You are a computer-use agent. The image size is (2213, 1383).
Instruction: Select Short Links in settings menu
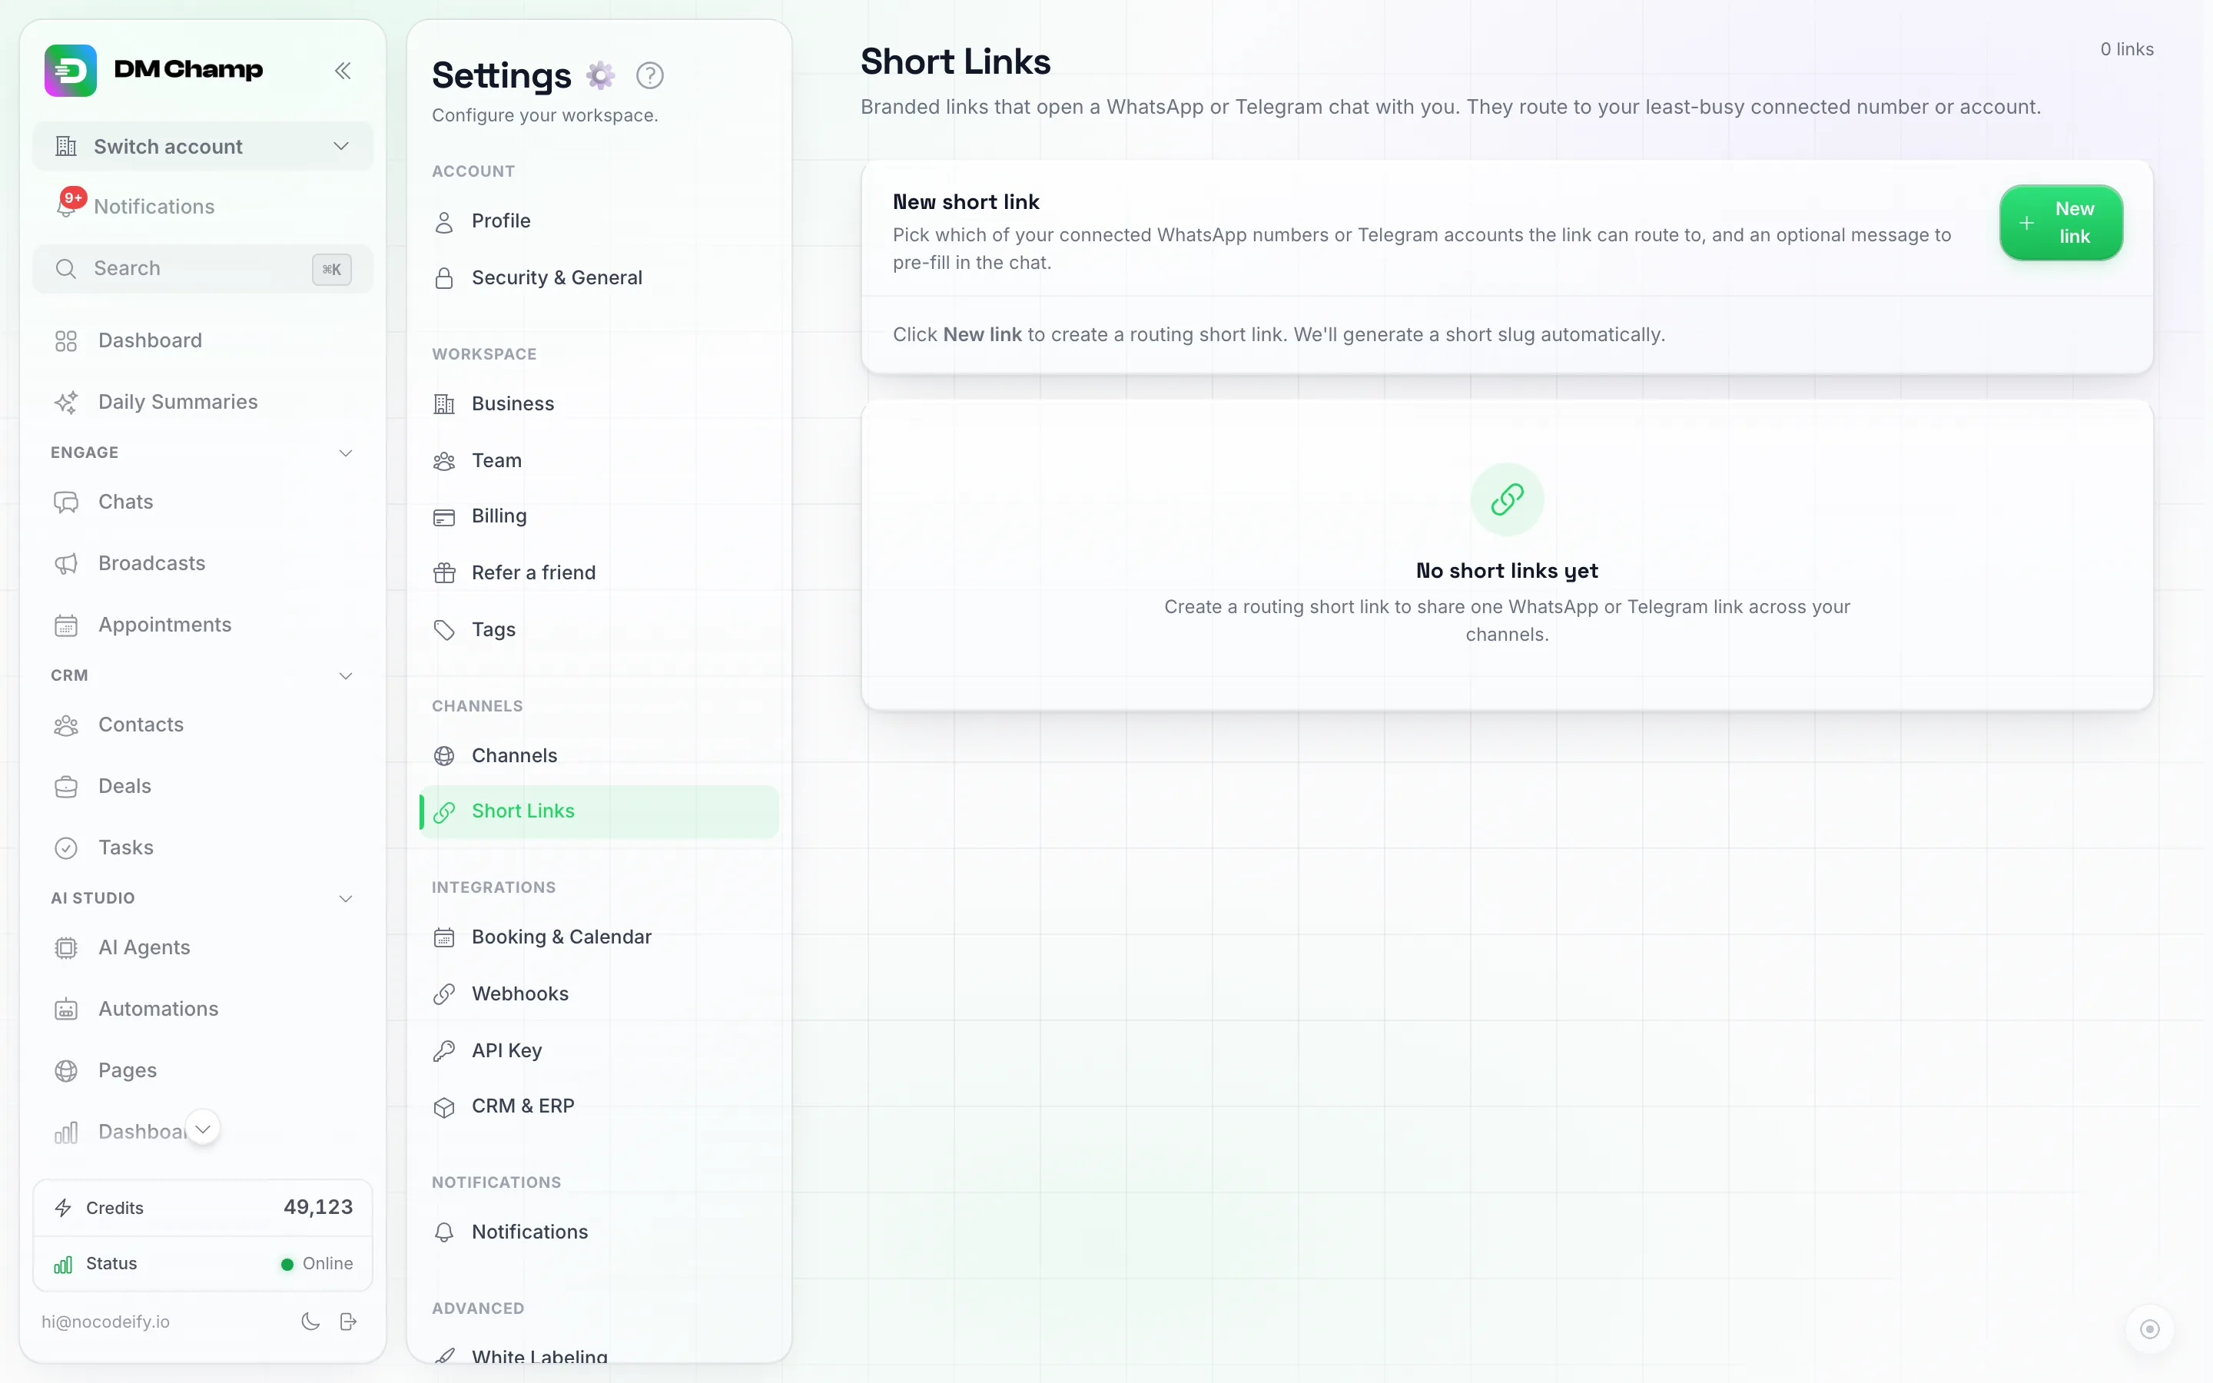click(x=599, y=811)
